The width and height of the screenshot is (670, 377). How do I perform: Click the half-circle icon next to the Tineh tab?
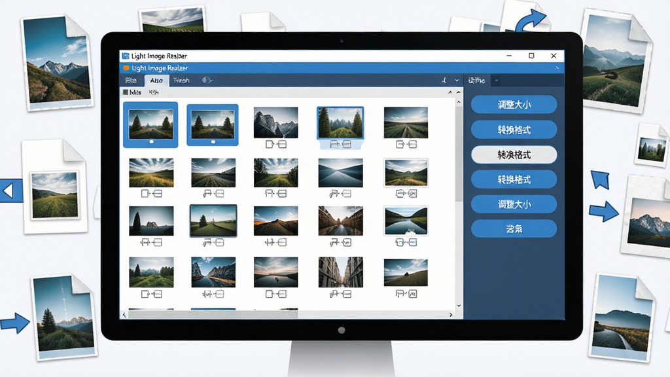[x=207, y=81]
